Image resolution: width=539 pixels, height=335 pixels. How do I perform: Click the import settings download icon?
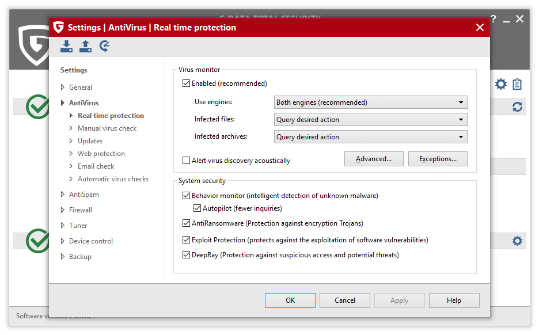[x=67, y=47]
